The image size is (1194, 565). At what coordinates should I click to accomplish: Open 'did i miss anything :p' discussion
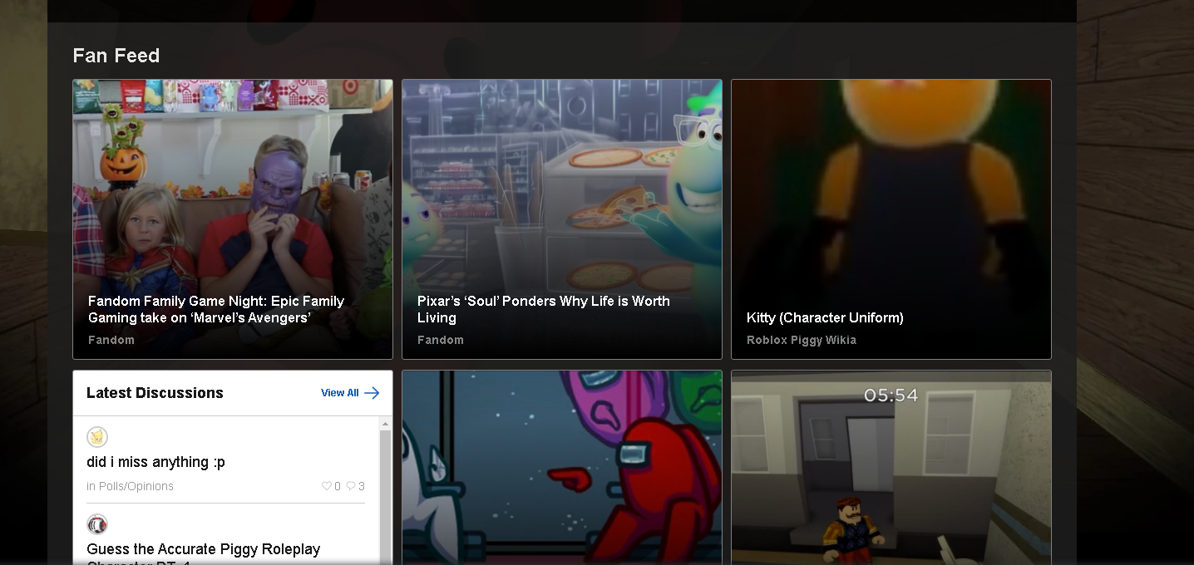tap(155, 462)
